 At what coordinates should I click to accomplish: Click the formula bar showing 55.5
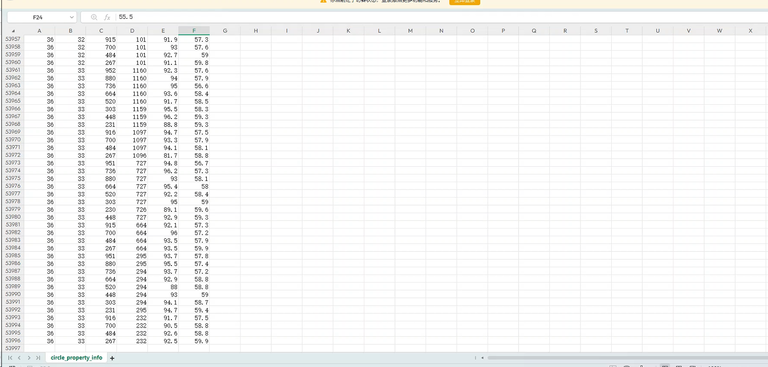click(x=414, y=17)
